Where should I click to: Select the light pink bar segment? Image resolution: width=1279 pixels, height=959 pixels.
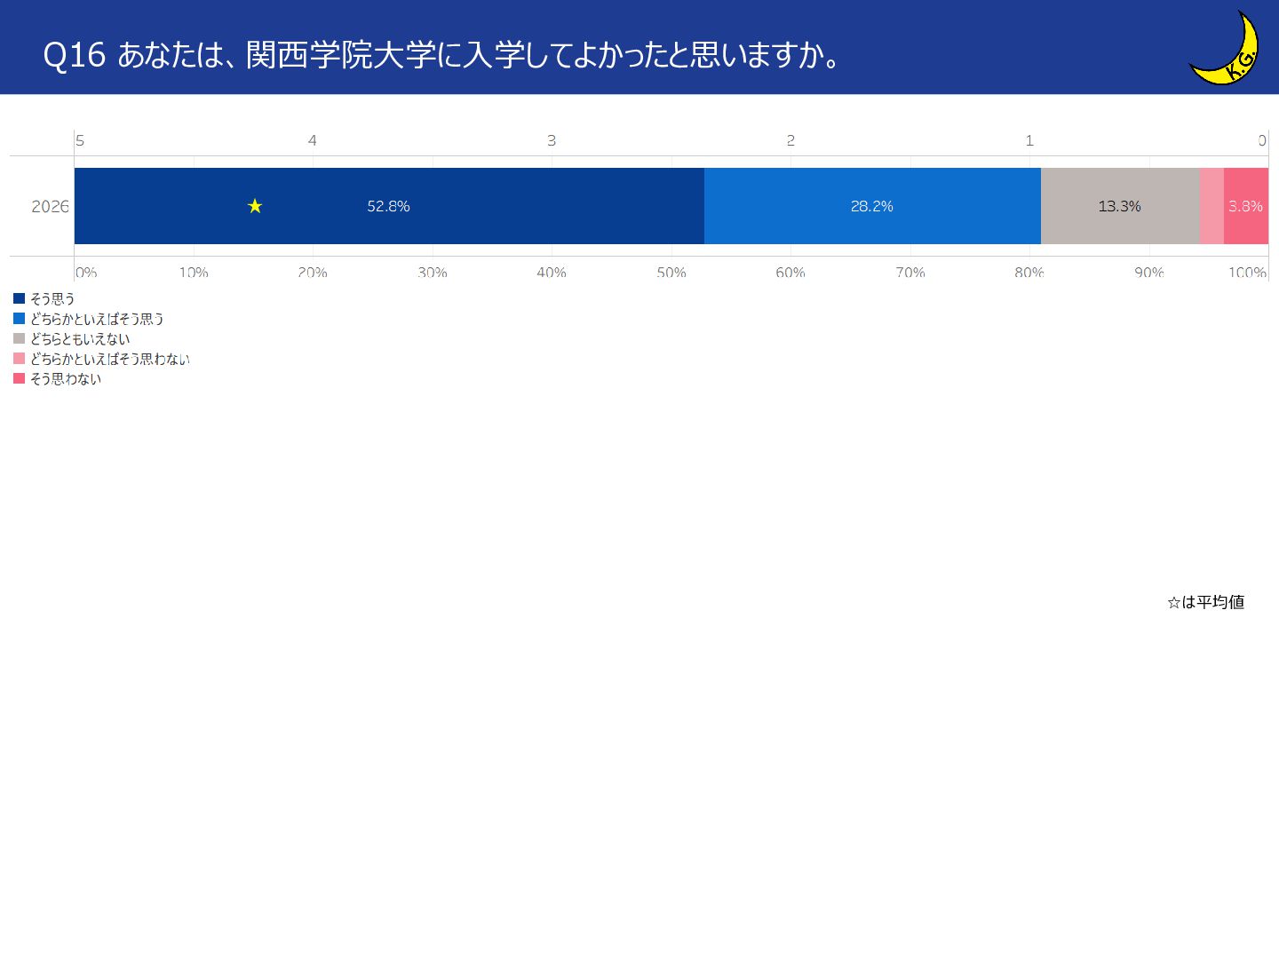1211,206
